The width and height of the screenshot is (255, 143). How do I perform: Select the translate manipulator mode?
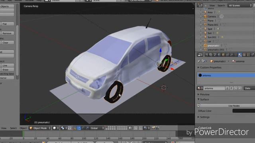pyautogui.click(x=79, y=128)
